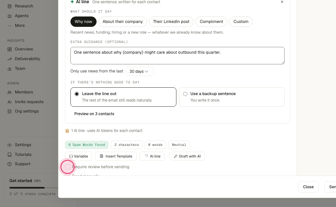
Task: Click the 0 Spam Words Found badge
Action: pos(87,145)
